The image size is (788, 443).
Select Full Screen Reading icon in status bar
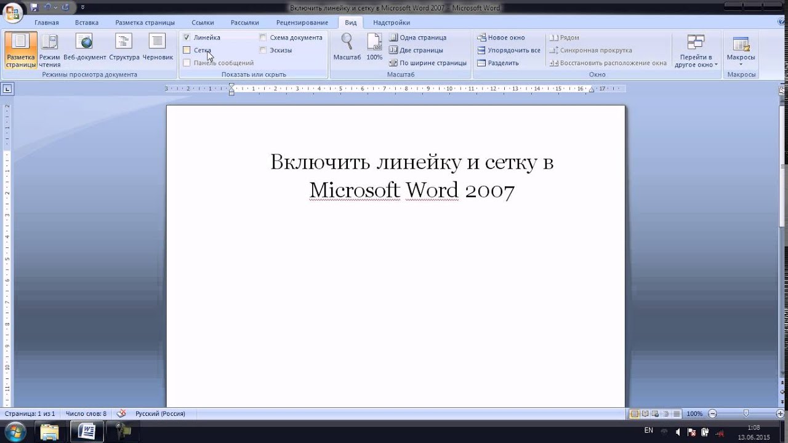point(645,414)
